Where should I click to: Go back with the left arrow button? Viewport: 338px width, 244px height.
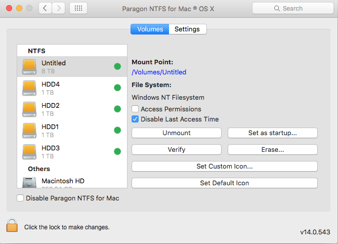[45, 8]
